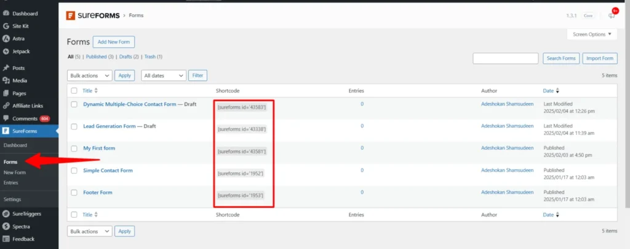Viewport: 630px width, 249px height.
Task: Click the SureForms logo in the header
Action: pos(93,15)
